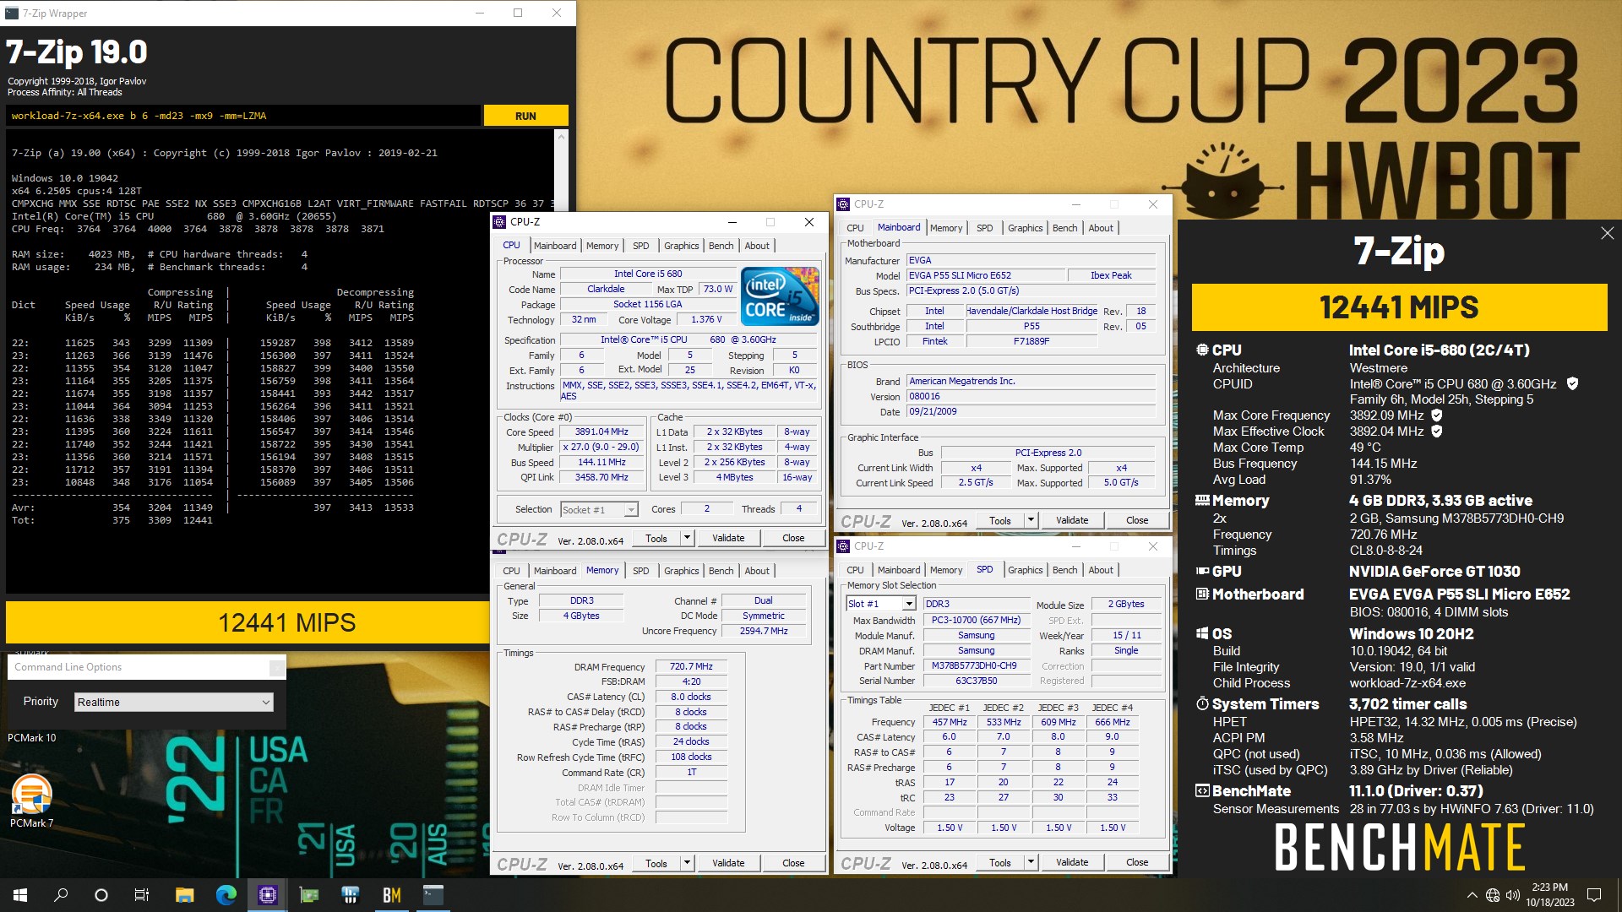Viewport: 1622px width, 912px height.
Task: Click Close button in CPU-Z Mainboard window
Action: click(1137, 520)
